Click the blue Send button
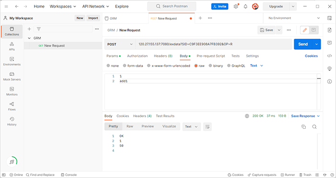 tap(303, 44)
